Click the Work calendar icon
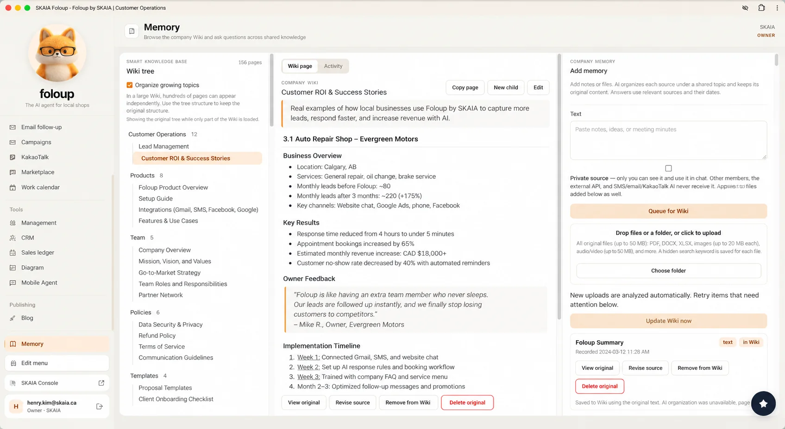The width and height of the screenshot is (785, 429). (13, 187)
